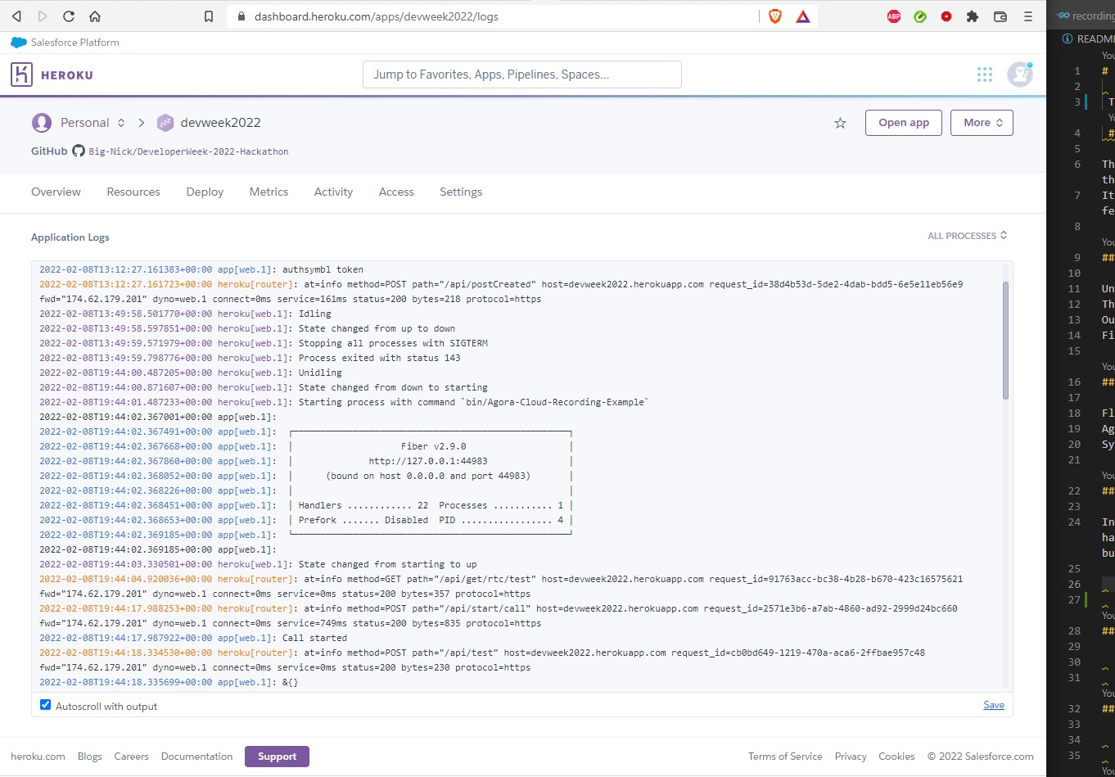
Task: Favorite the app with star icon
Action: (x=840, y=123)
